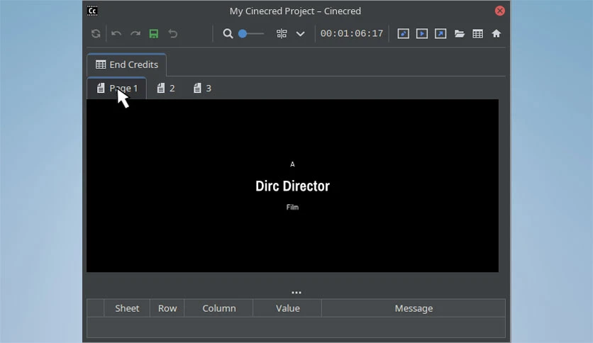Select the End Credits tab
The height and width of the screenshot is (343, 593).
click(127, 64)
